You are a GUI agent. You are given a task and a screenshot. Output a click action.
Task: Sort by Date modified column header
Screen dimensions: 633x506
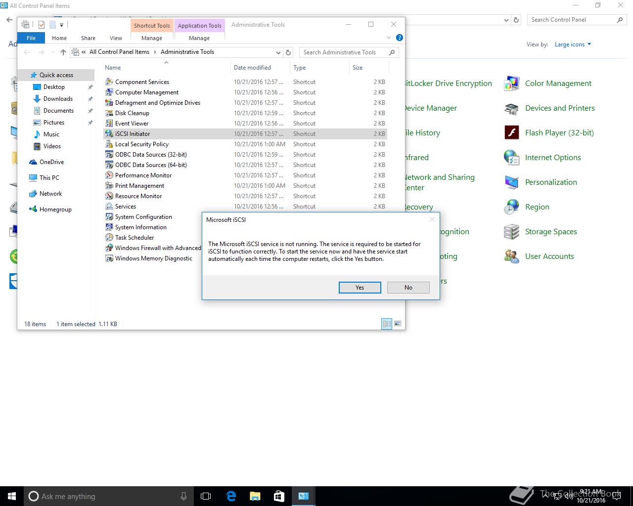click(x=261, y=68)
